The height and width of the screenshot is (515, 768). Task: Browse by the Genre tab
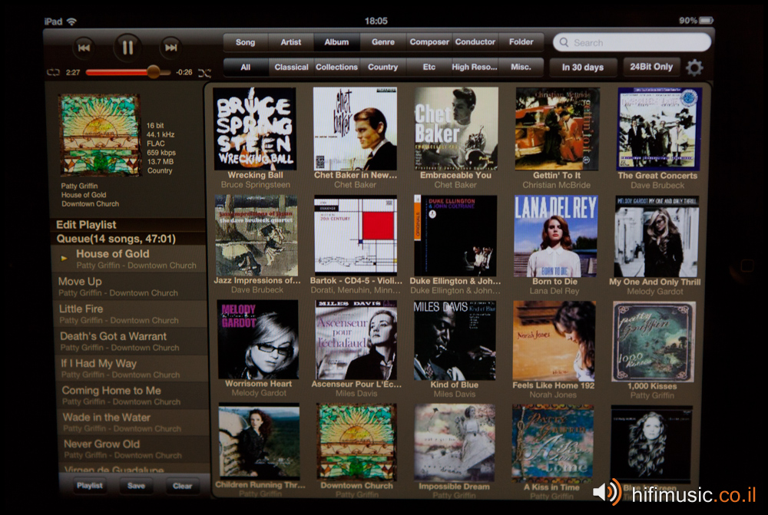[x=383, y=42]
